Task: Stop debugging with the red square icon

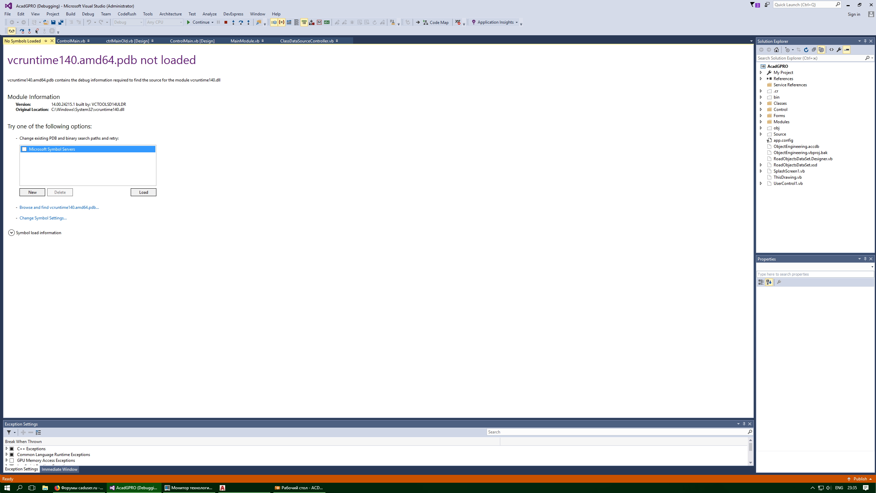Action: 226,22
